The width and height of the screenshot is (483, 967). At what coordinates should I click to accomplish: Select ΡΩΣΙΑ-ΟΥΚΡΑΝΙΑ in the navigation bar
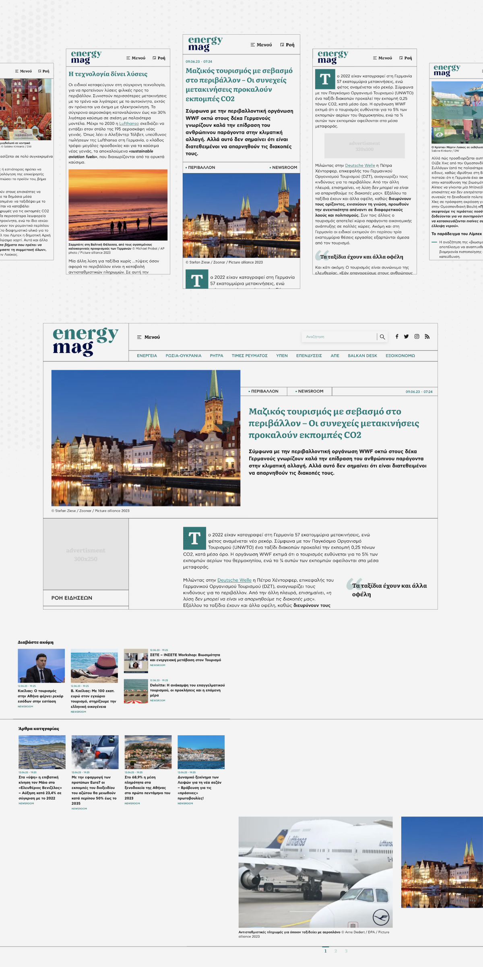(184, 356)
